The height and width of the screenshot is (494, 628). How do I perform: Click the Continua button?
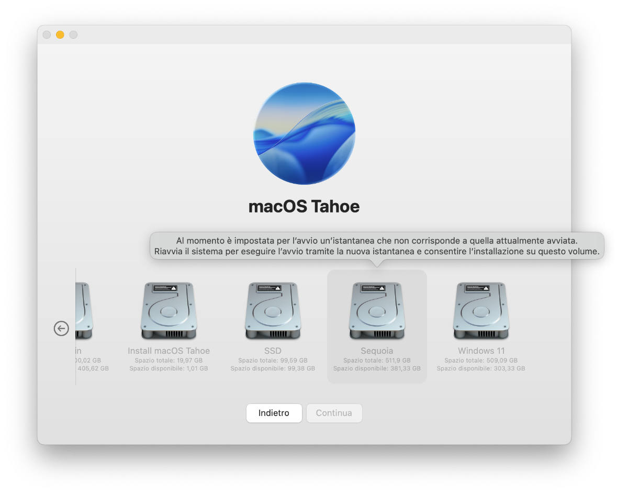pyautogui.click(x=334, y=413)
